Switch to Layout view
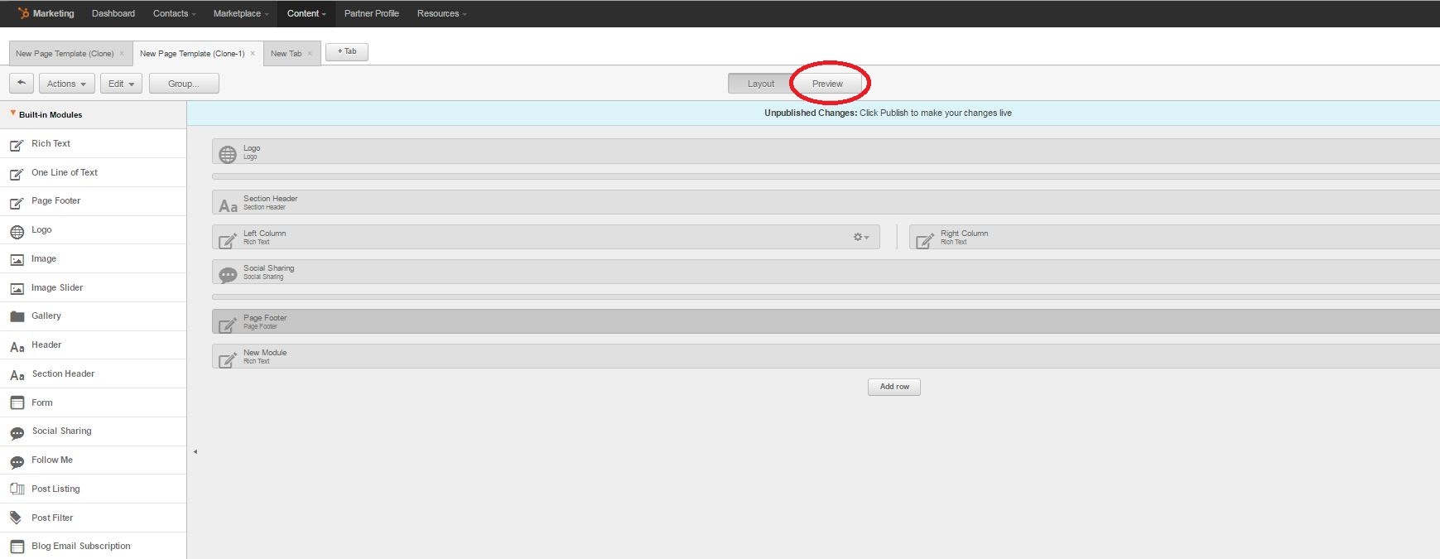 [x=760, y=84]
